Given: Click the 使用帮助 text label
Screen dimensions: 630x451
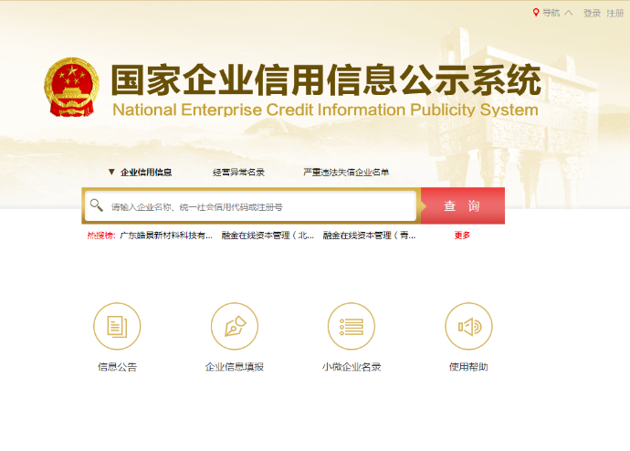Looking at the screenshot, I should 468,367.
